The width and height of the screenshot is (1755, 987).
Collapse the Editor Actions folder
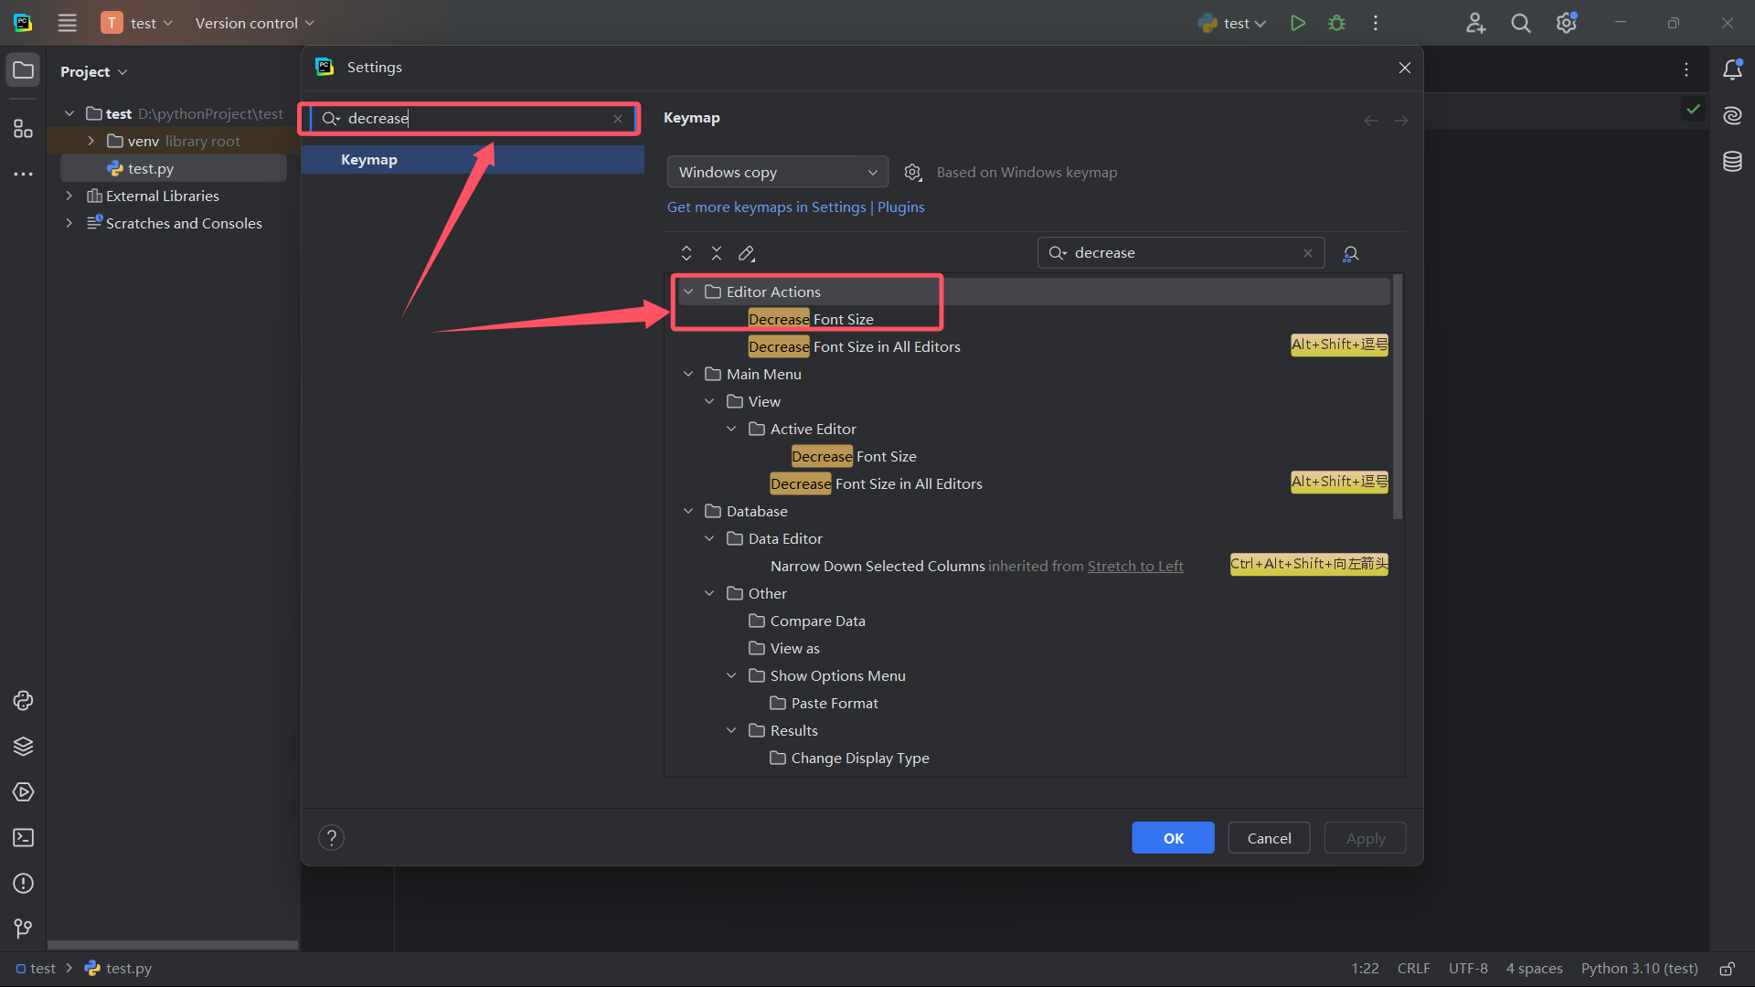tap(688, 292)
